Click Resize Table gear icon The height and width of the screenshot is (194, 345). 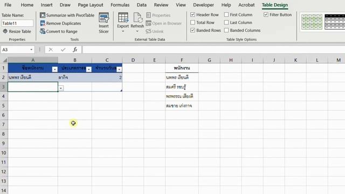click(x=5, y=31)
